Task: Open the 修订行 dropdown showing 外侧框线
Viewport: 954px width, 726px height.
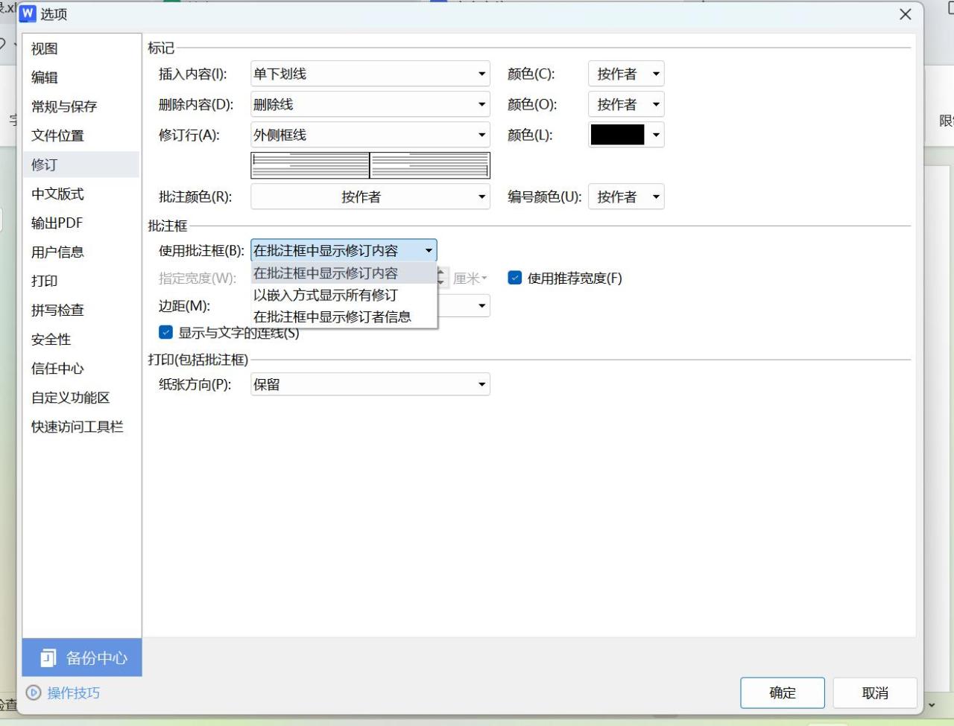Action: click(481, 135)
